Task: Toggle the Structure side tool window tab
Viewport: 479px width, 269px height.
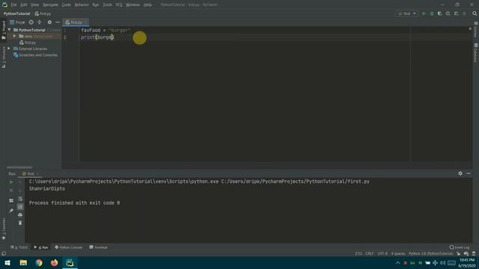Action: [4, 58]
